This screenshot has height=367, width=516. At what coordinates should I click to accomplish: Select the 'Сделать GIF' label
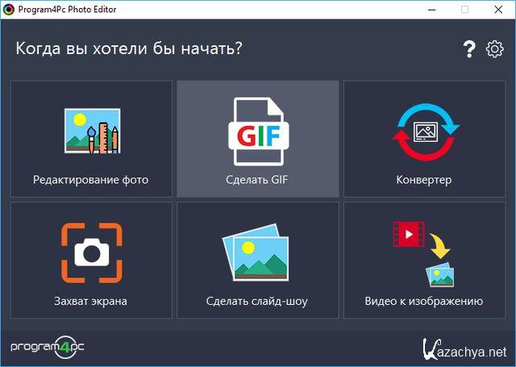(x=256, y=180)
